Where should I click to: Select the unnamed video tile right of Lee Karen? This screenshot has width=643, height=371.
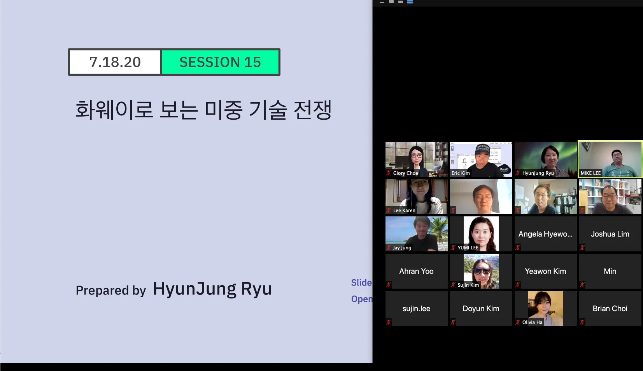pyautogui.click(x=481, y=197)
